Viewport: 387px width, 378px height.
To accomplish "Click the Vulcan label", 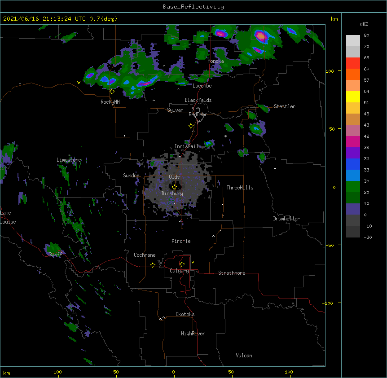I will (244, 356).
